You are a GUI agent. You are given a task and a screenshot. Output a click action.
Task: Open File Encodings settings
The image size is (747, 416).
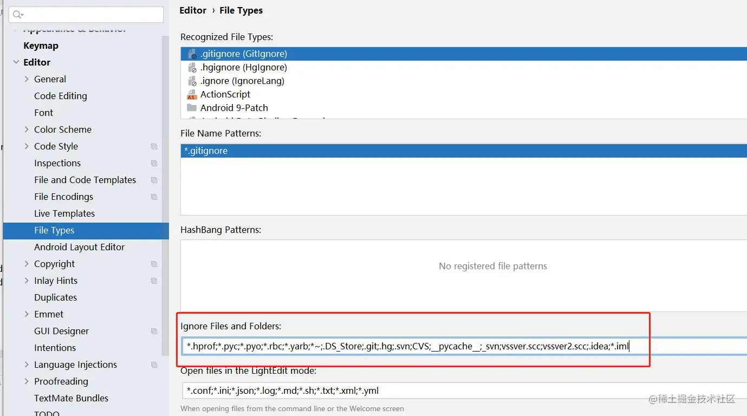tap(63, 197)
